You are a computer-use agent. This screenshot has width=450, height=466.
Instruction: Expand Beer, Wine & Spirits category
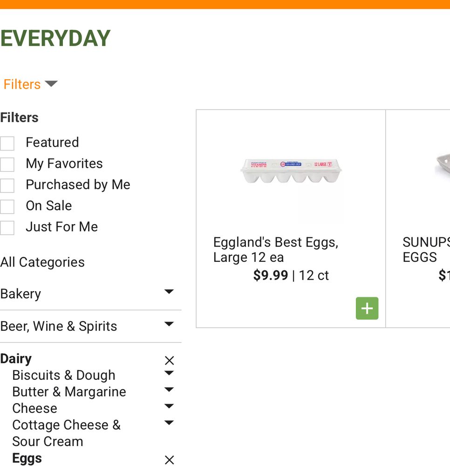[169, 324]
